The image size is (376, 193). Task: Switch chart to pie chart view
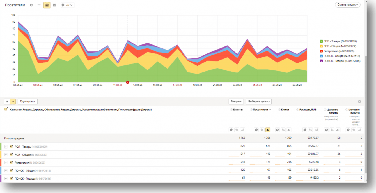click(x=31, y=5)
